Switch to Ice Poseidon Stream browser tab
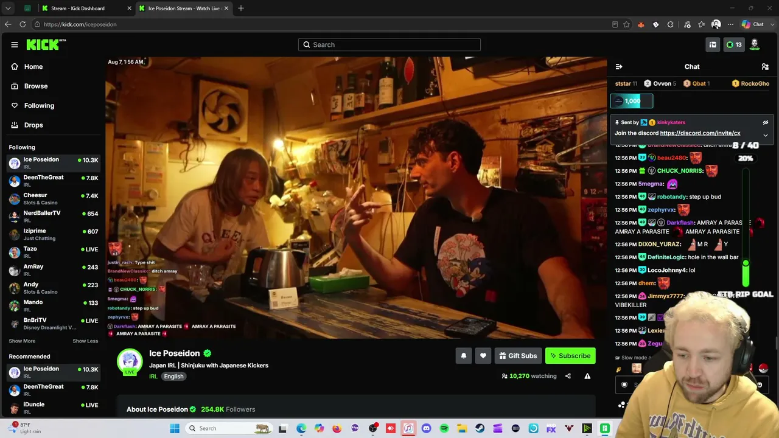 tap(184, 9)
